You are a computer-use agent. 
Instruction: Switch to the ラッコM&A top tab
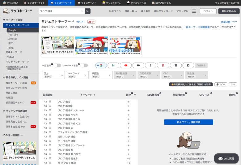coord(11,3)
